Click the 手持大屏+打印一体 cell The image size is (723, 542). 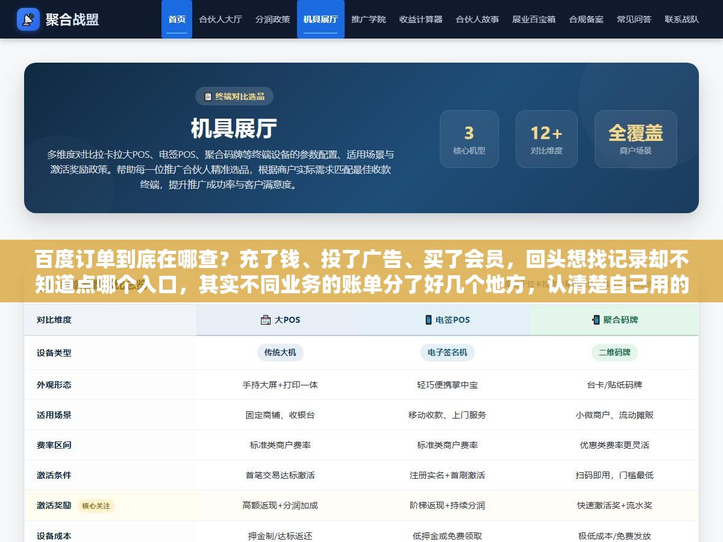tap(280, 385)
